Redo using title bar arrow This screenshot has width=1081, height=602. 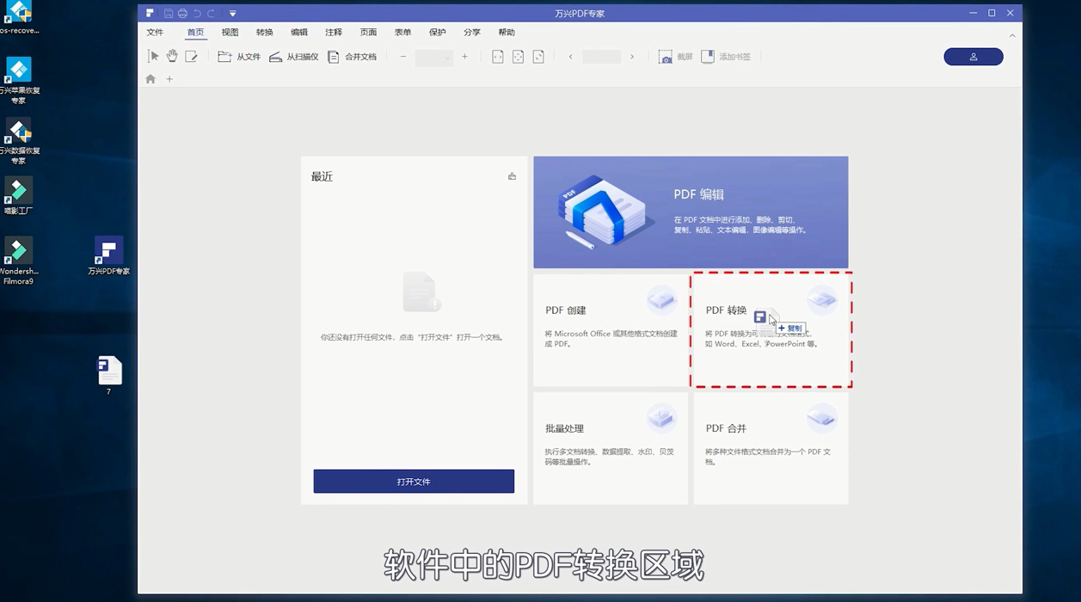coord(211,14)
